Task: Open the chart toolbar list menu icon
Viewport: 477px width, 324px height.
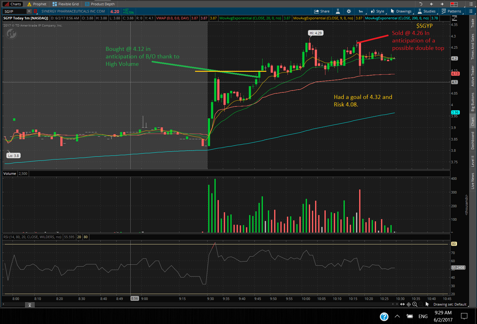Action: click(471, 11)
